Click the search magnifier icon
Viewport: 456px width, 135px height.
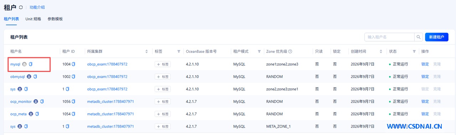[x=418, y=37]
